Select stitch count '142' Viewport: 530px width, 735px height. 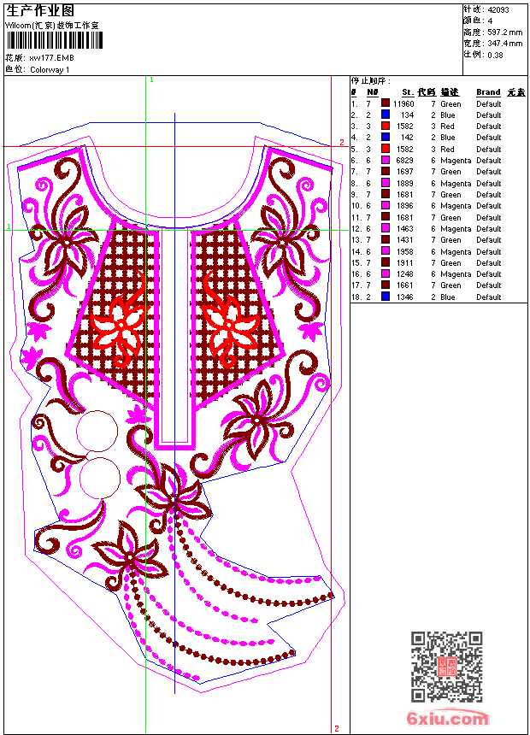(x=407, y=138)
